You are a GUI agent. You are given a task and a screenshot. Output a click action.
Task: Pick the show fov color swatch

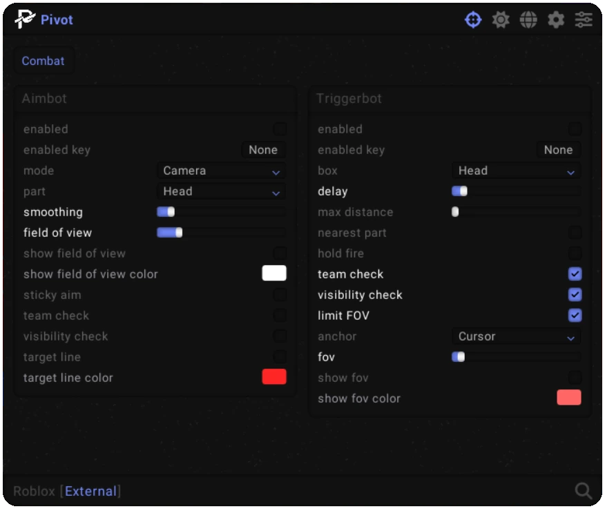click(568, 398)
